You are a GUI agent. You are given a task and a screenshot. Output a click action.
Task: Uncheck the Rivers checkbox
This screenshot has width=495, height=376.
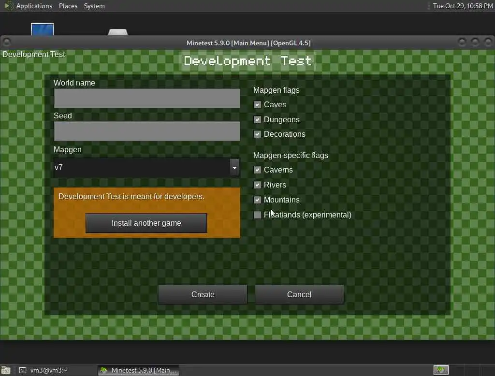[257, 185]
